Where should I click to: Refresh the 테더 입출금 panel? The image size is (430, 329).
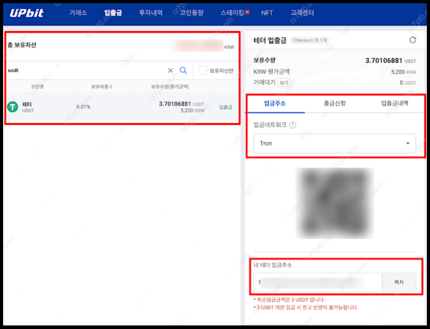(413, 40)
